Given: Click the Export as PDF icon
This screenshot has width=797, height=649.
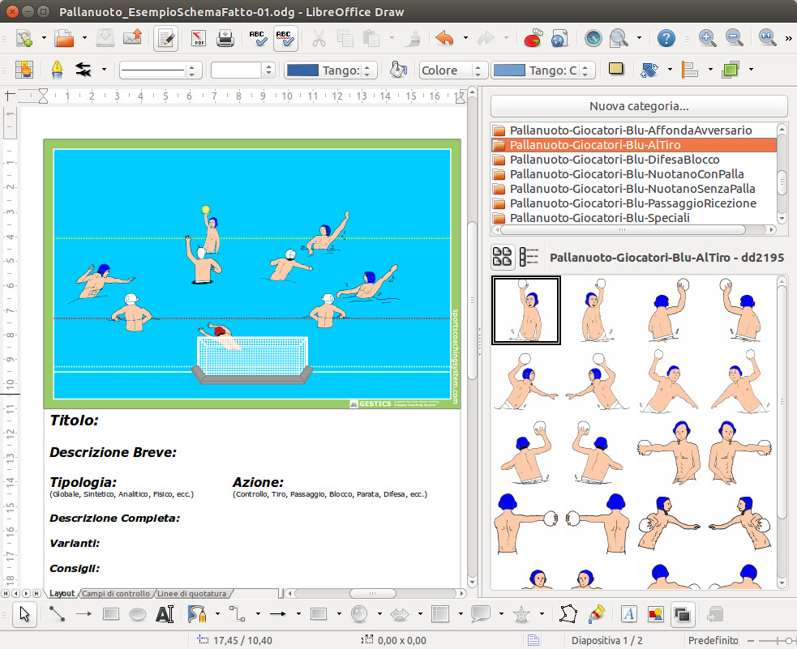Looking at the screenshot, I should [x=199, y=37].
